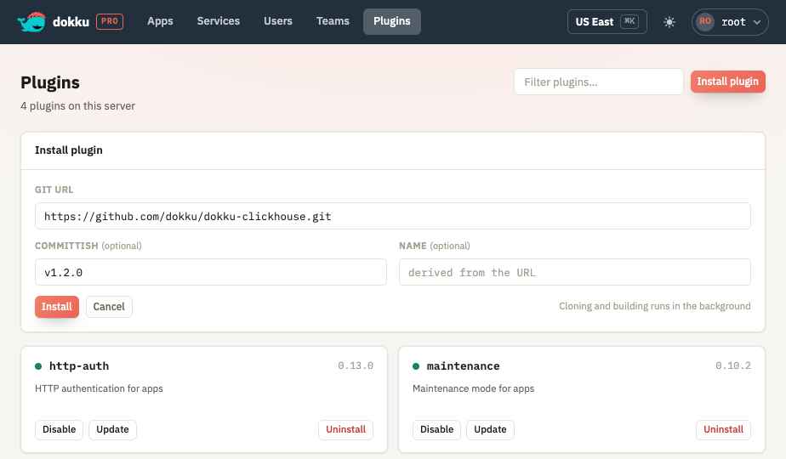The image size is (786, 459).
Task: Click the Plugins page heading
Action: coord(50,82)
